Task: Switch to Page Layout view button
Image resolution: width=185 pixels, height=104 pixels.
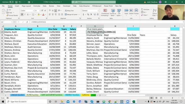Action: click(156, 98)
